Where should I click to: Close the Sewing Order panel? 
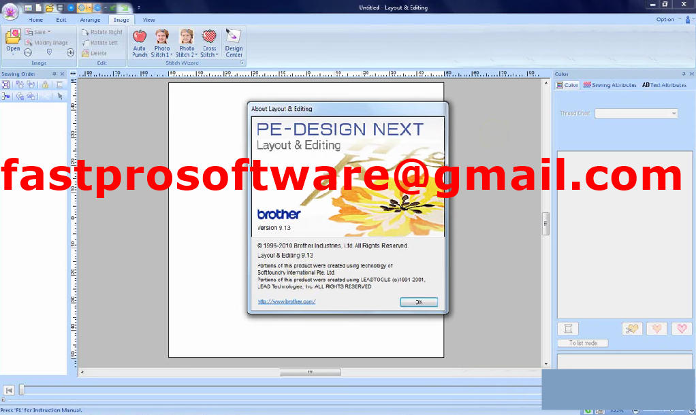pos(62,74)
